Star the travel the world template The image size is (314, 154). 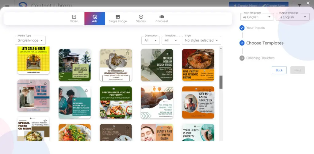pyautogui.click(x=169, y=90)
